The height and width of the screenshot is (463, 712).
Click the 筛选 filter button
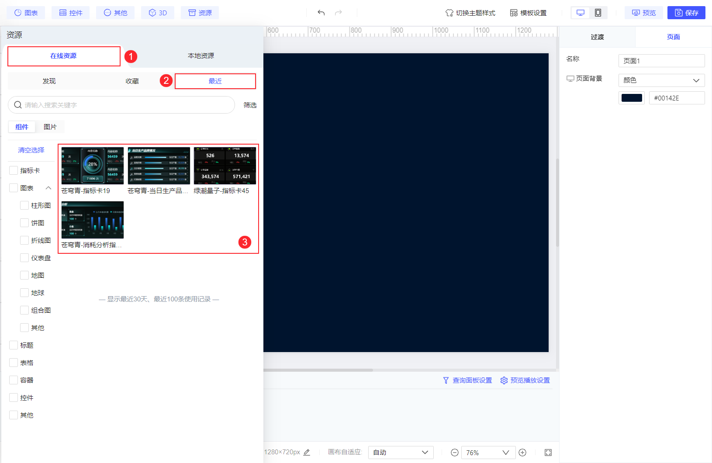(250, 105)
